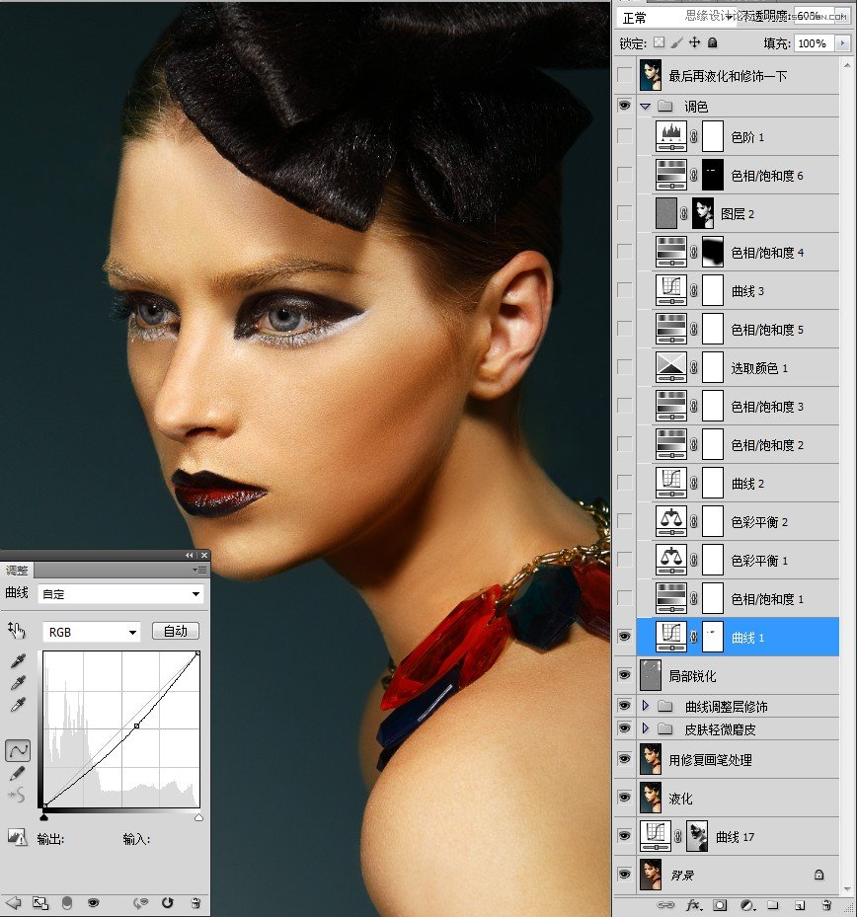Hide the 调色 group

point(624,106)
